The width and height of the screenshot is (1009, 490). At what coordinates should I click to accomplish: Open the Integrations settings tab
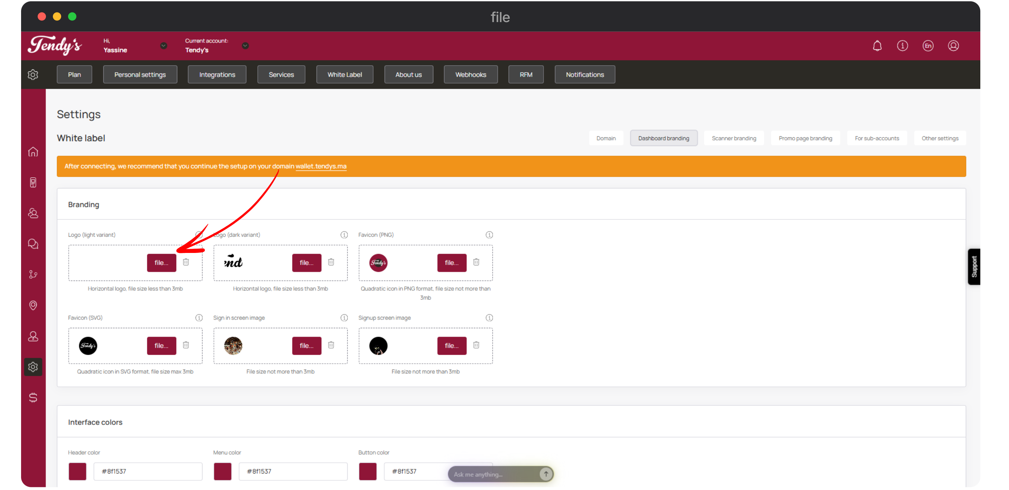tap(217, 75)
